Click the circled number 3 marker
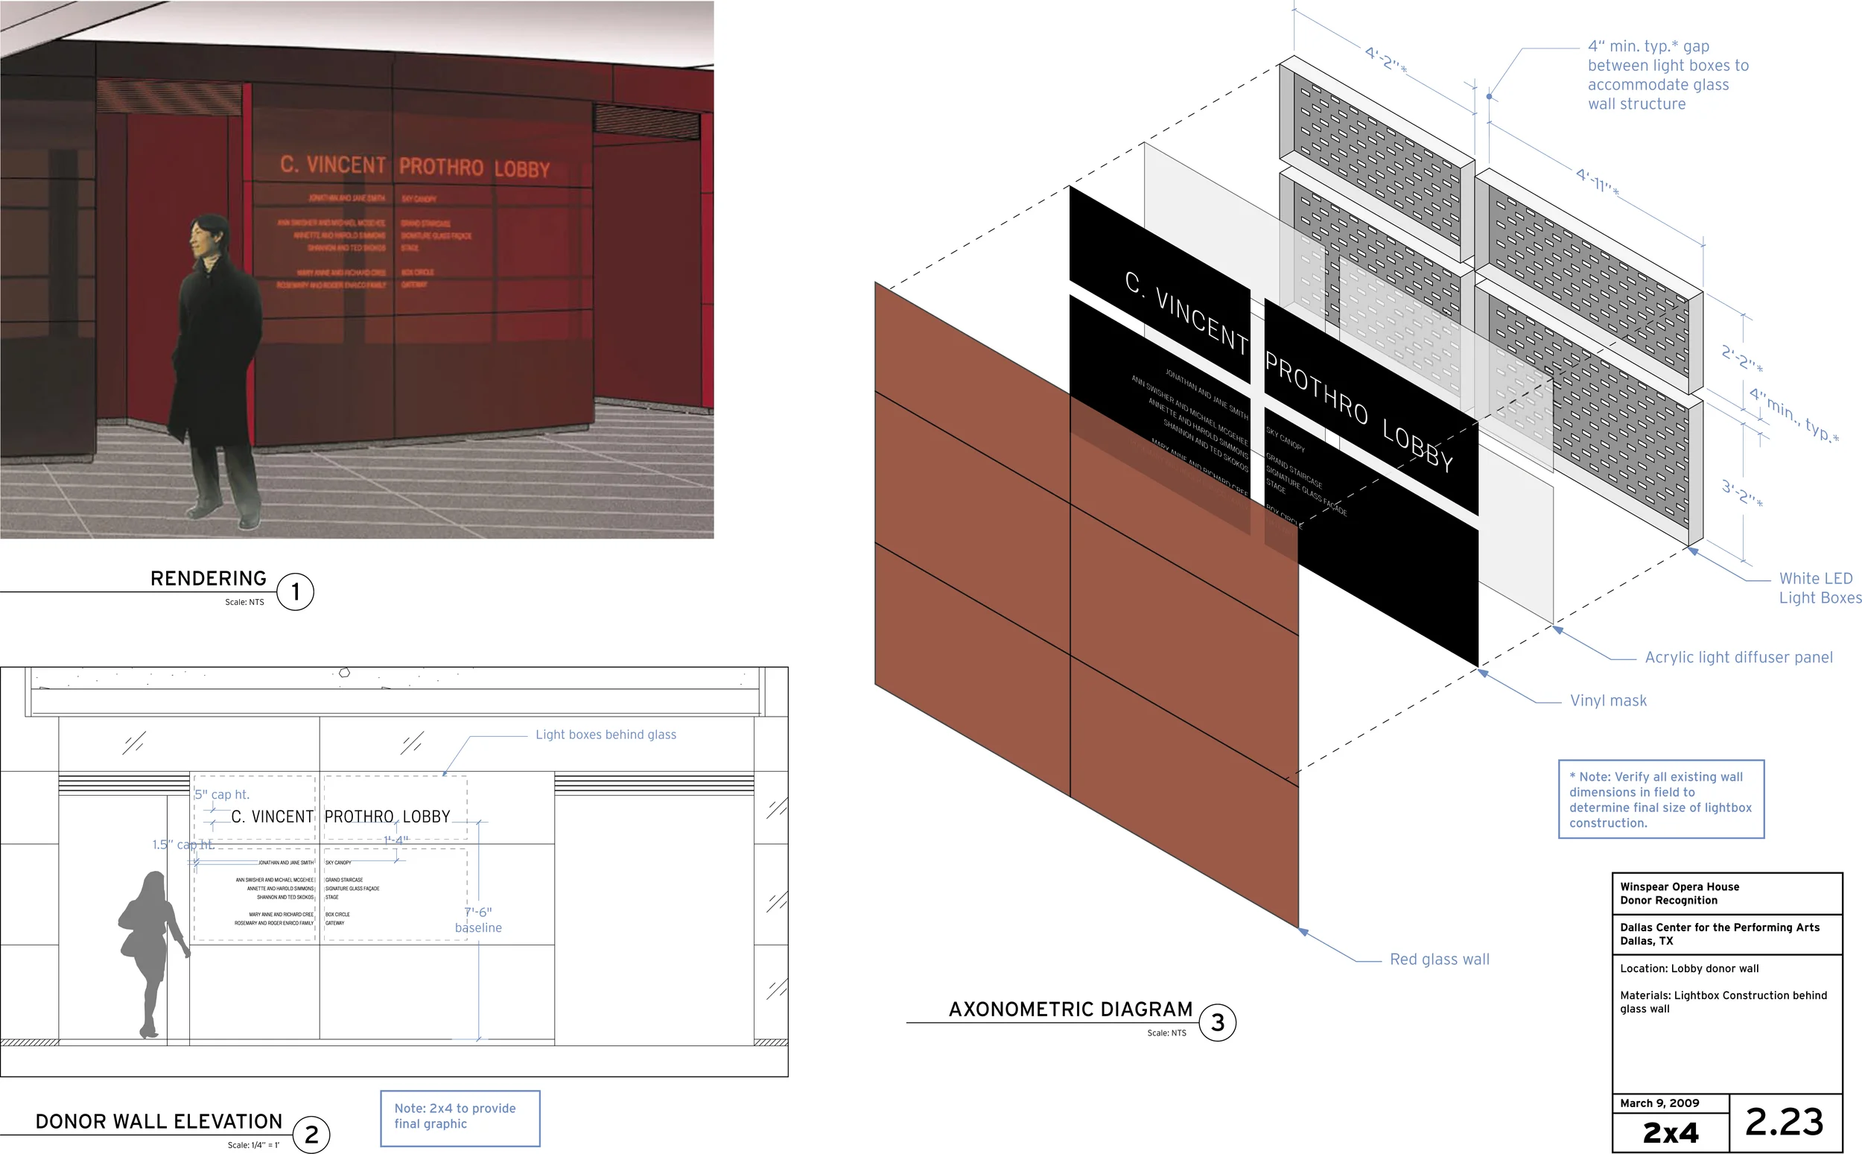The height and width of the screenshot is (1154, 1862). pyautogui.click(x=1218, y=1023)
